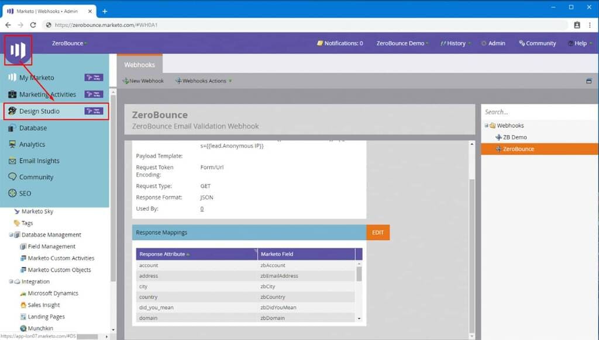Click the response mappings table scrollbar
Image resolution: width=599 pixels, height=340 pixels.
point(359,274)
